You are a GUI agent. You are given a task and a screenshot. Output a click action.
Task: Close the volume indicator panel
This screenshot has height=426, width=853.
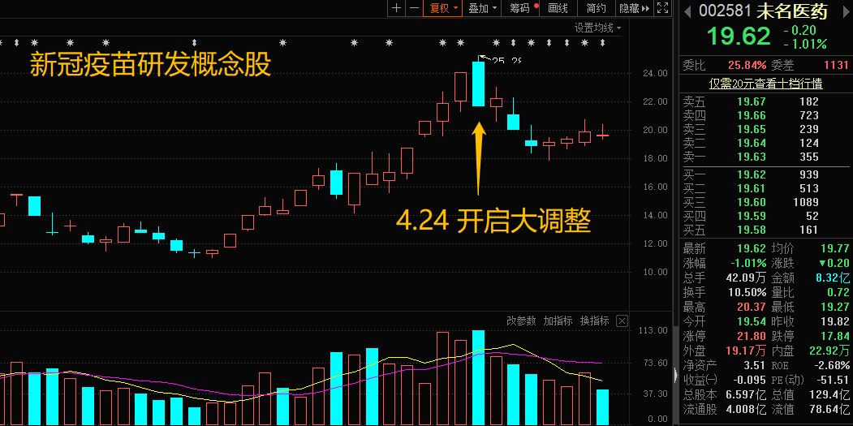623,321
